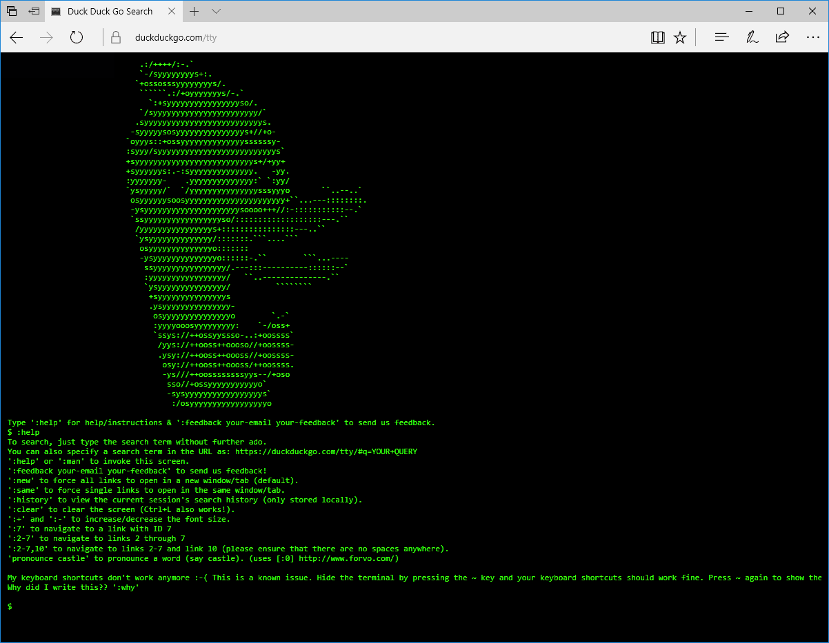Switch to Reading view
829x643 pixels.
pos(657,38)
